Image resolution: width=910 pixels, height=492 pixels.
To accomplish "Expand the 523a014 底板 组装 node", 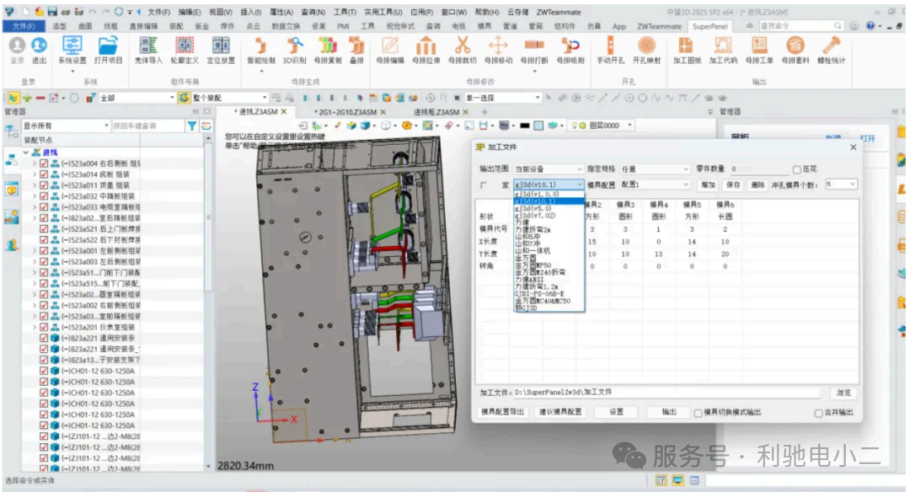I will tap(35, 174).
